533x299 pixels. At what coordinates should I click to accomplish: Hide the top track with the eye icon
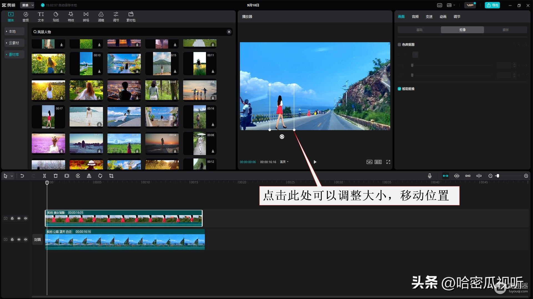(19, 218)
